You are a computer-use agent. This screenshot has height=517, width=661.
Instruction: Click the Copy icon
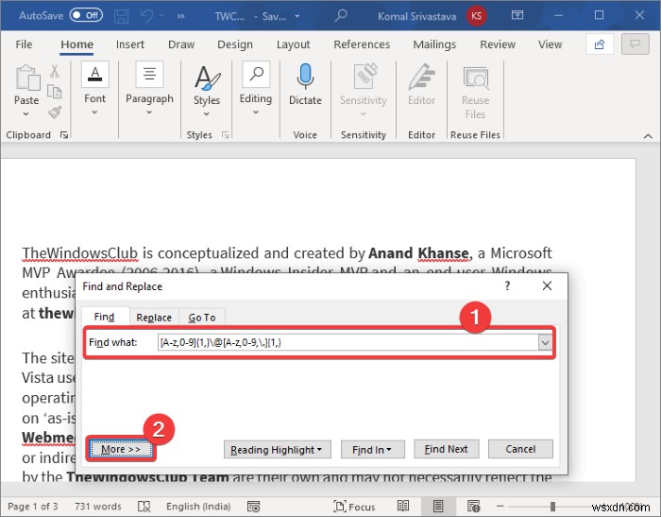[x=55, y=91]
